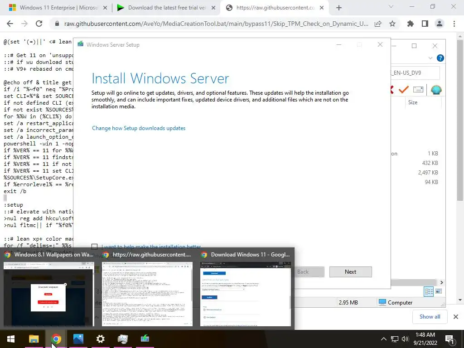Share this page via address bar icon

point(378,24)
